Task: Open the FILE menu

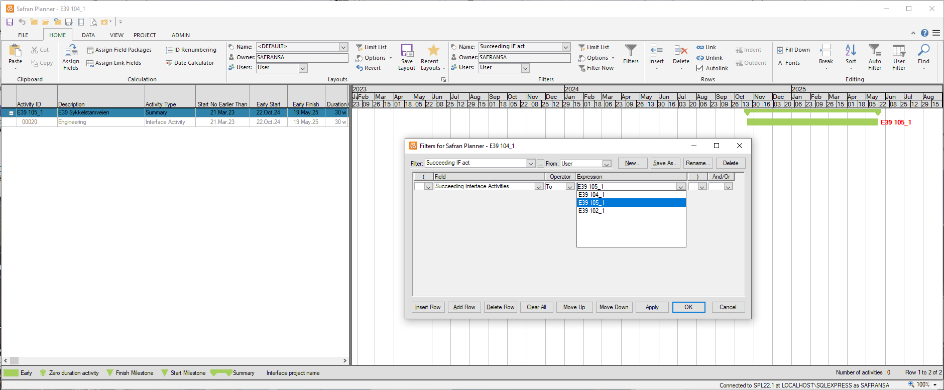Action: (x=23, y=35)
